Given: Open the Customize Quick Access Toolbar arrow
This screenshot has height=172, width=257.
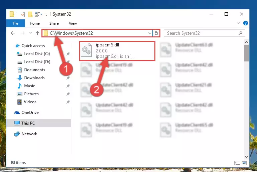Looking at the screenshot, I should (x=46, y=15).
